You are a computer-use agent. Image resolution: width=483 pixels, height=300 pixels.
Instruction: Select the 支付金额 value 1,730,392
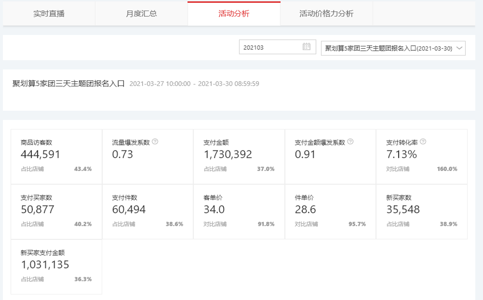click(x=228, y=154)
